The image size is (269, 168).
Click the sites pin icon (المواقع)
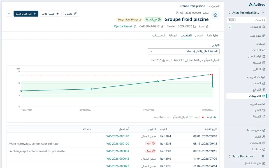click(264, 90)
